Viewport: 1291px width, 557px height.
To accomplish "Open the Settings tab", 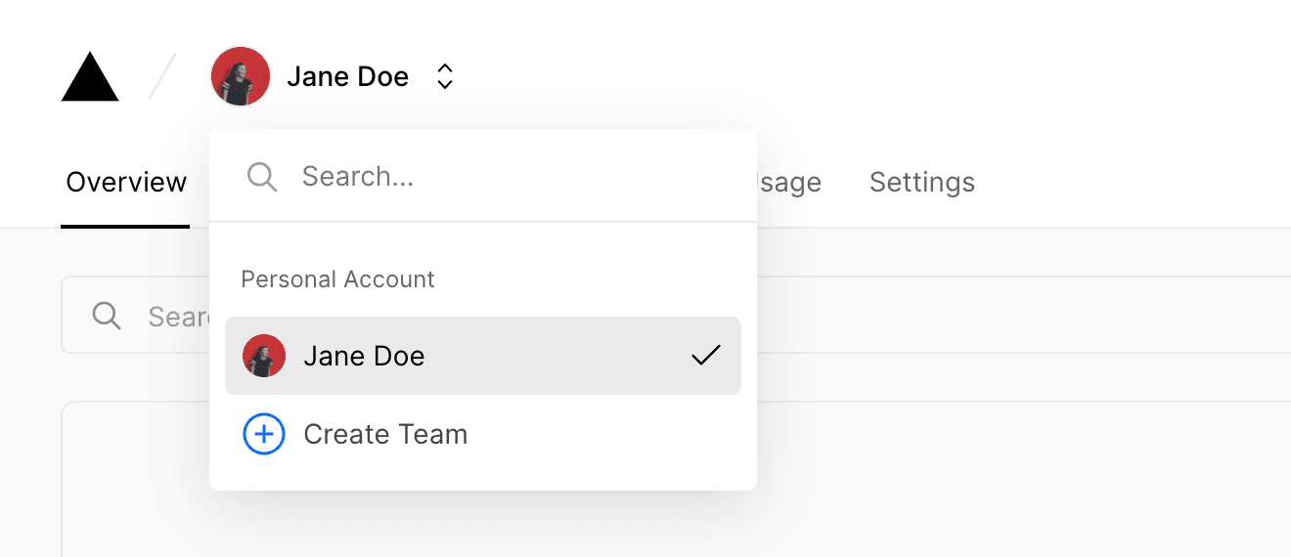I will pyautogui.click(x=922, y=183).
